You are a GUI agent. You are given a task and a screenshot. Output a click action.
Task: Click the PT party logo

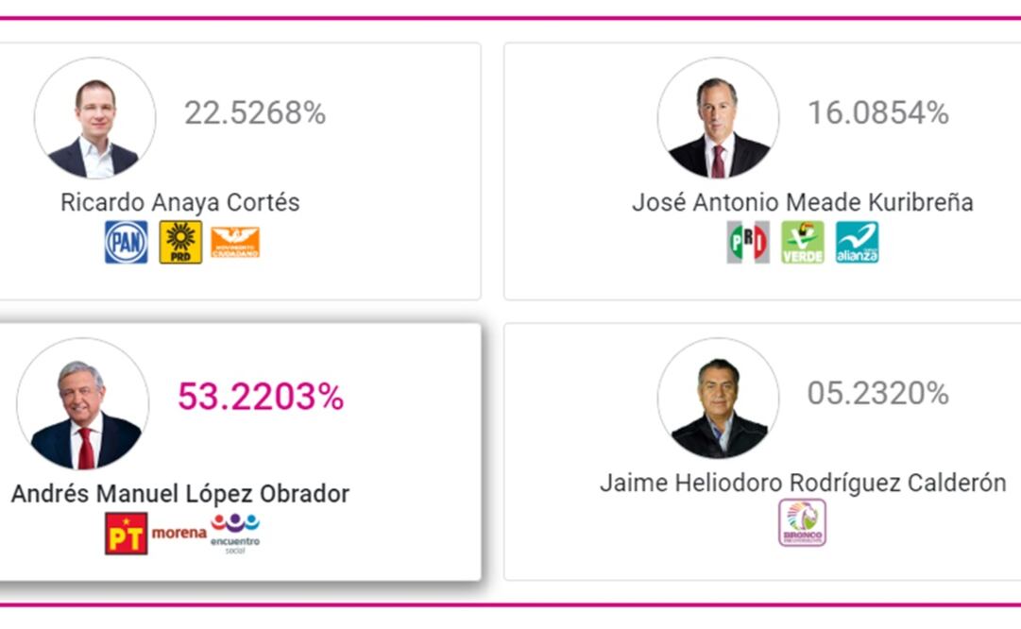click(x=126, y=534)
